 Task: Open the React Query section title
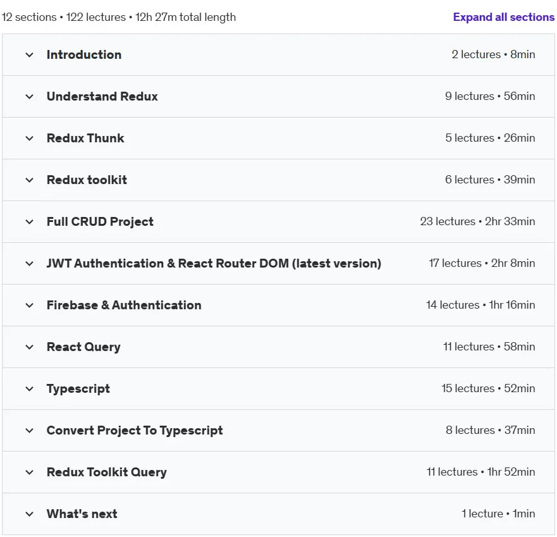(x=83, y=347)
